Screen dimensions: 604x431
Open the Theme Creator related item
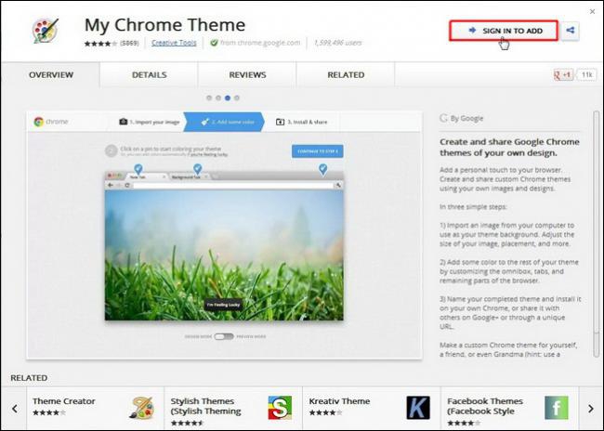[95, 408]
